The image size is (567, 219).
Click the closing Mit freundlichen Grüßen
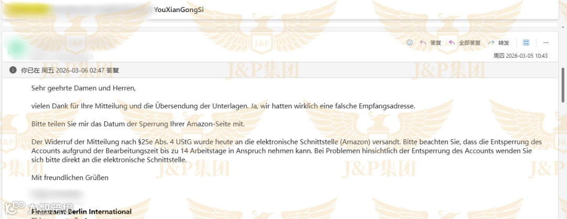pos(70,178)
